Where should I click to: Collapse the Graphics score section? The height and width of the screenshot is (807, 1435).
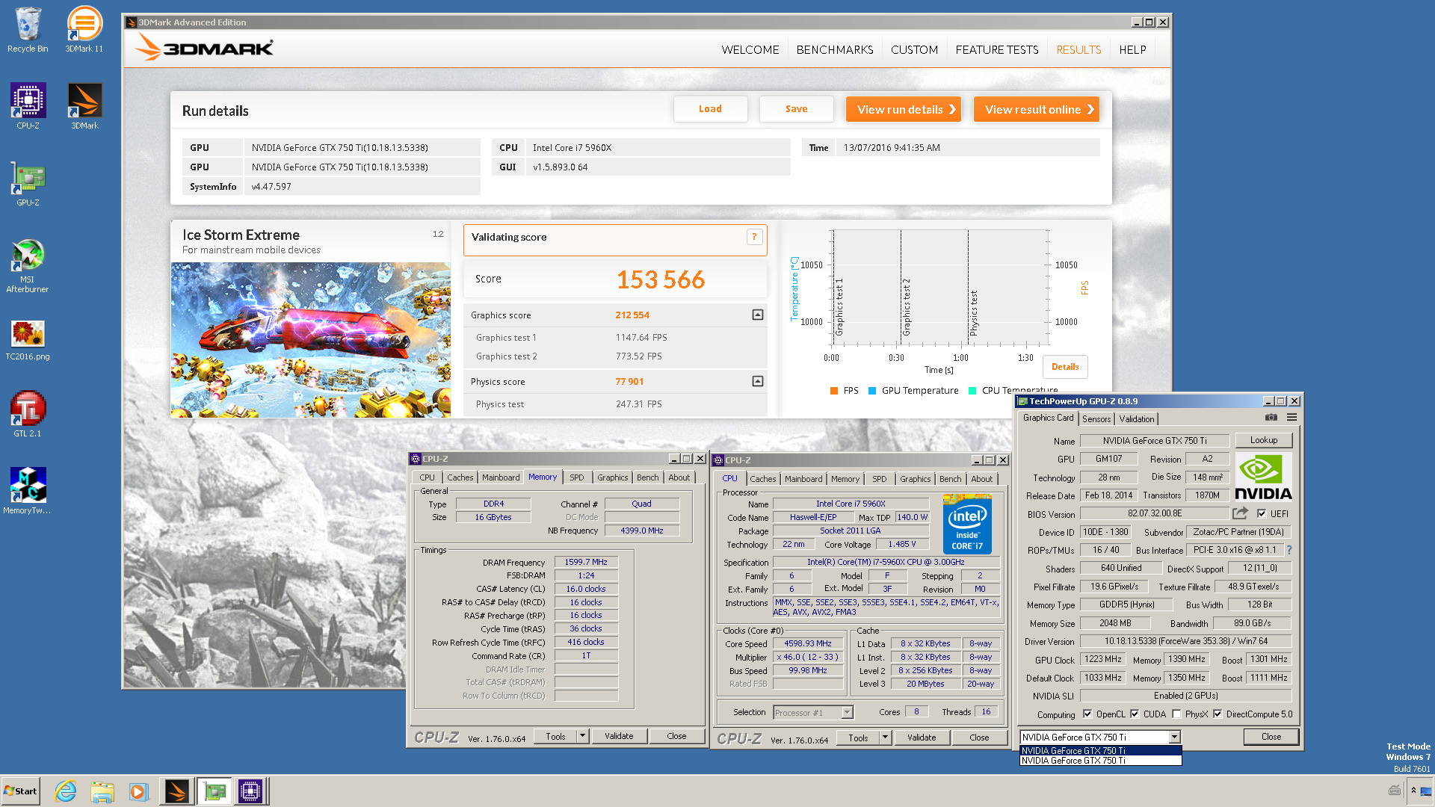757,315
